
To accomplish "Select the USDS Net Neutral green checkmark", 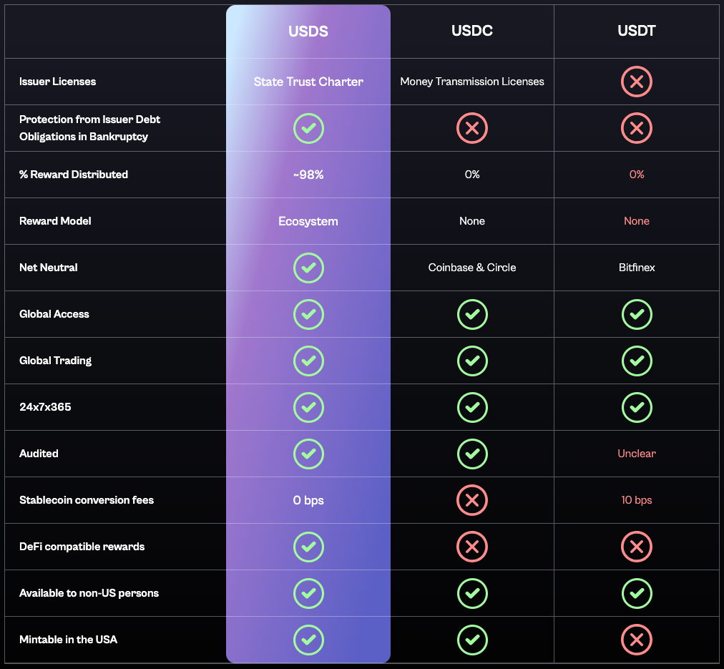I will (308, 268).
